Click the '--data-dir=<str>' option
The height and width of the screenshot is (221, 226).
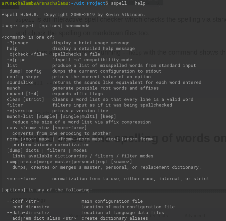pyautogui.click(x=28, y=213)
